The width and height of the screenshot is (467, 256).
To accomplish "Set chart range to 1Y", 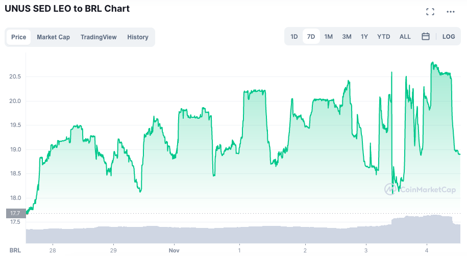I will pos(364,37).
